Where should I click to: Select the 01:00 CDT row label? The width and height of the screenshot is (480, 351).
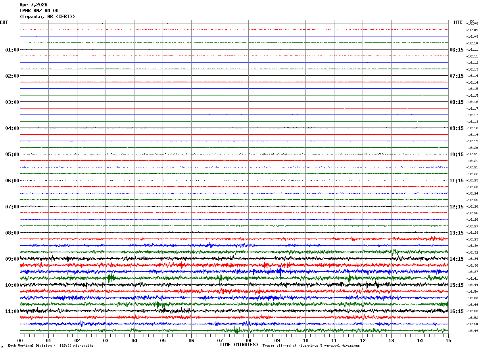(12, 50)
